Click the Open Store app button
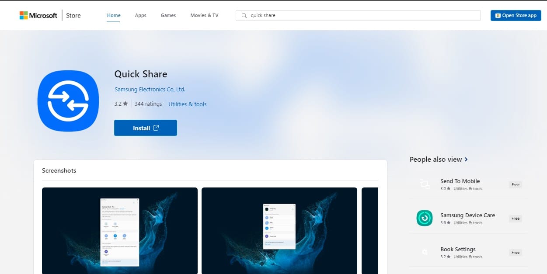Screen dimensions: 547x274 [516, 15]
